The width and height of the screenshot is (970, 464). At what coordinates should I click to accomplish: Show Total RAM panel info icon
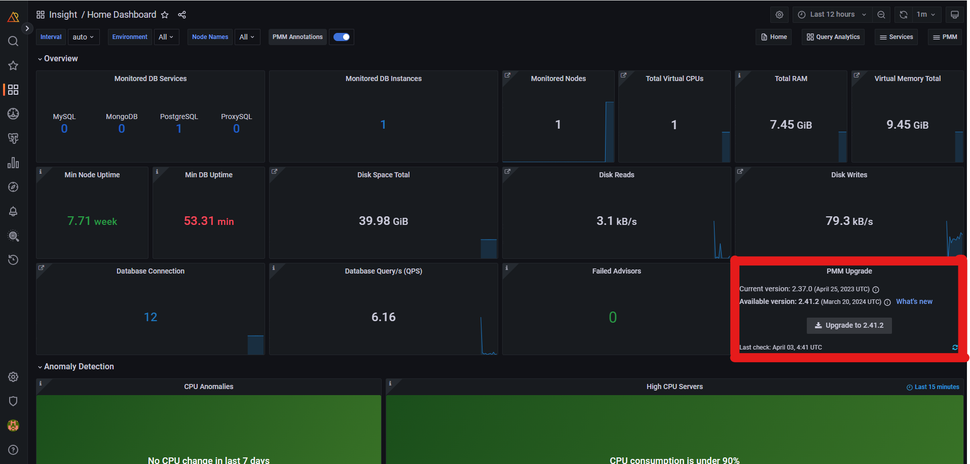(739, 75)
